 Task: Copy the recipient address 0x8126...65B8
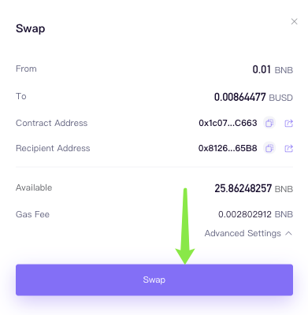coord(269,148)
